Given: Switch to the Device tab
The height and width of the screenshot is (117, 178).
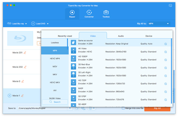Looking at the screenshot, I should [x=149, y=36].
